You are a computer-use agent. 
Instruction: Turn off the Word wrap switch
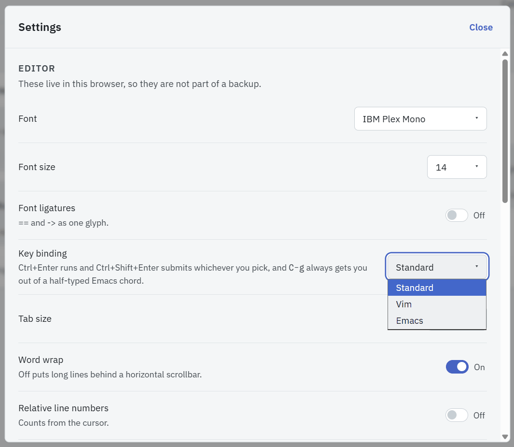pyautogui.click(x=457, y=367)
